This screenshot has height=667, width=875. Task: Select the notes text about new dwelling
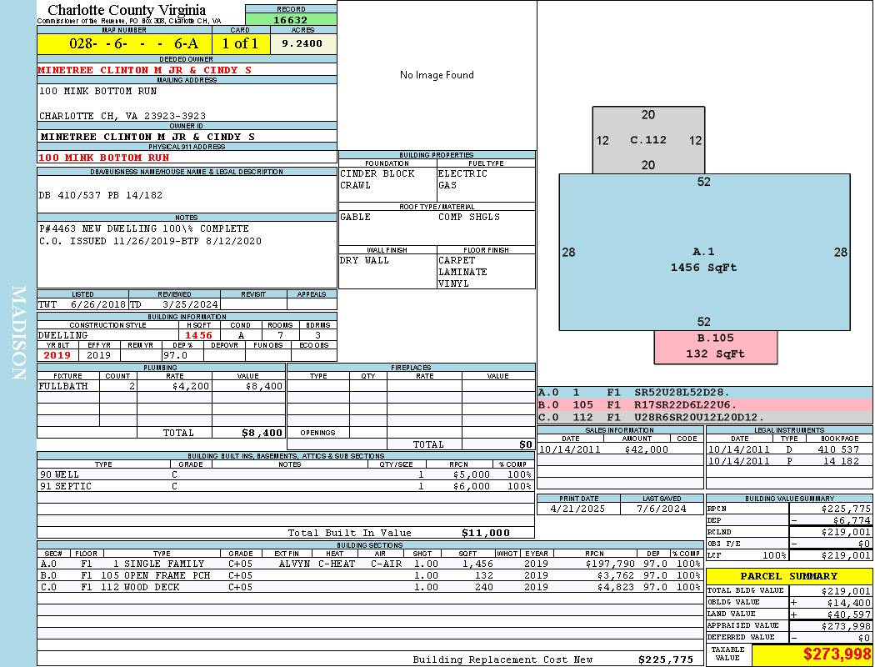tap(150, 235)
